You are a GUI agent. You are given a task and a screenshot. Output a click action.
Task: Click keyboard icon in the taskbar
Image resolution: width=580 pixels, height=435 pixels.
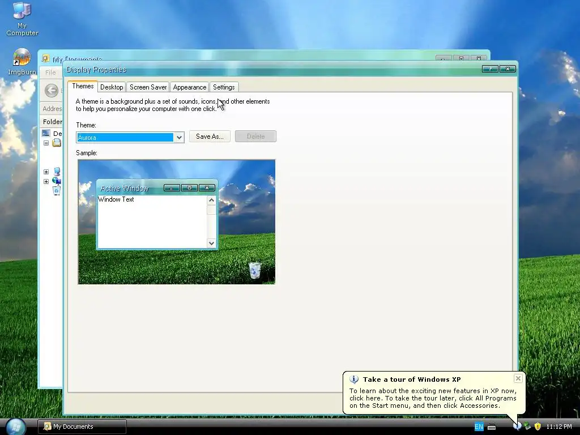pos(492,427)
